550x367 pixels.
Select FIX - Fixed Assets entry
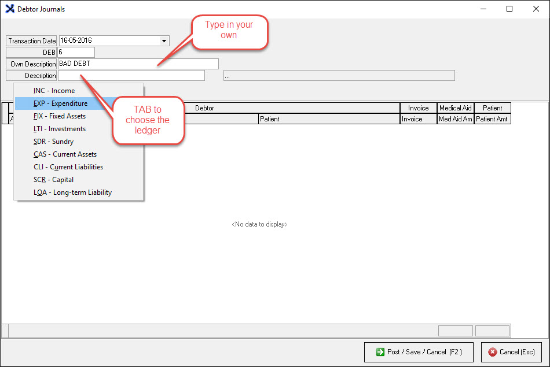click(x=59, y=116)
